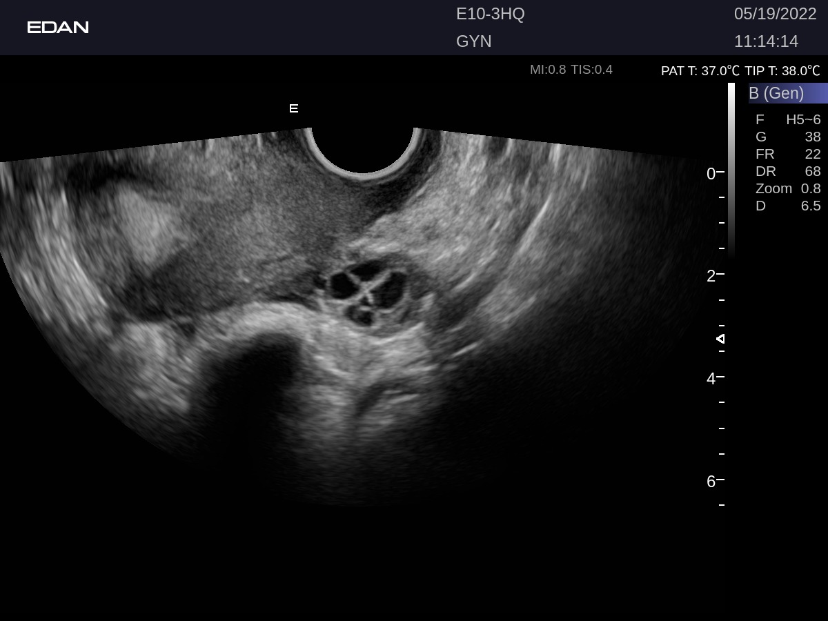
Task: Click the GYN exam preset label
Action: pyautogui.click(x=474, y=41)
